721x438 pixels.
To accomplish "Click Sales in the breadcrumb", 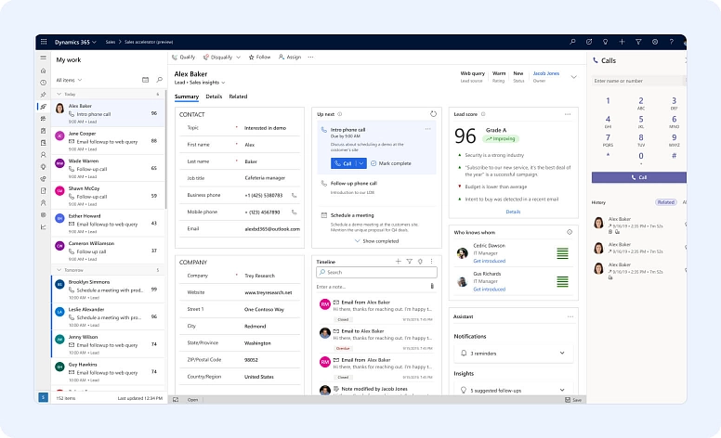I will pyautogui.click(x=111, y=42).
